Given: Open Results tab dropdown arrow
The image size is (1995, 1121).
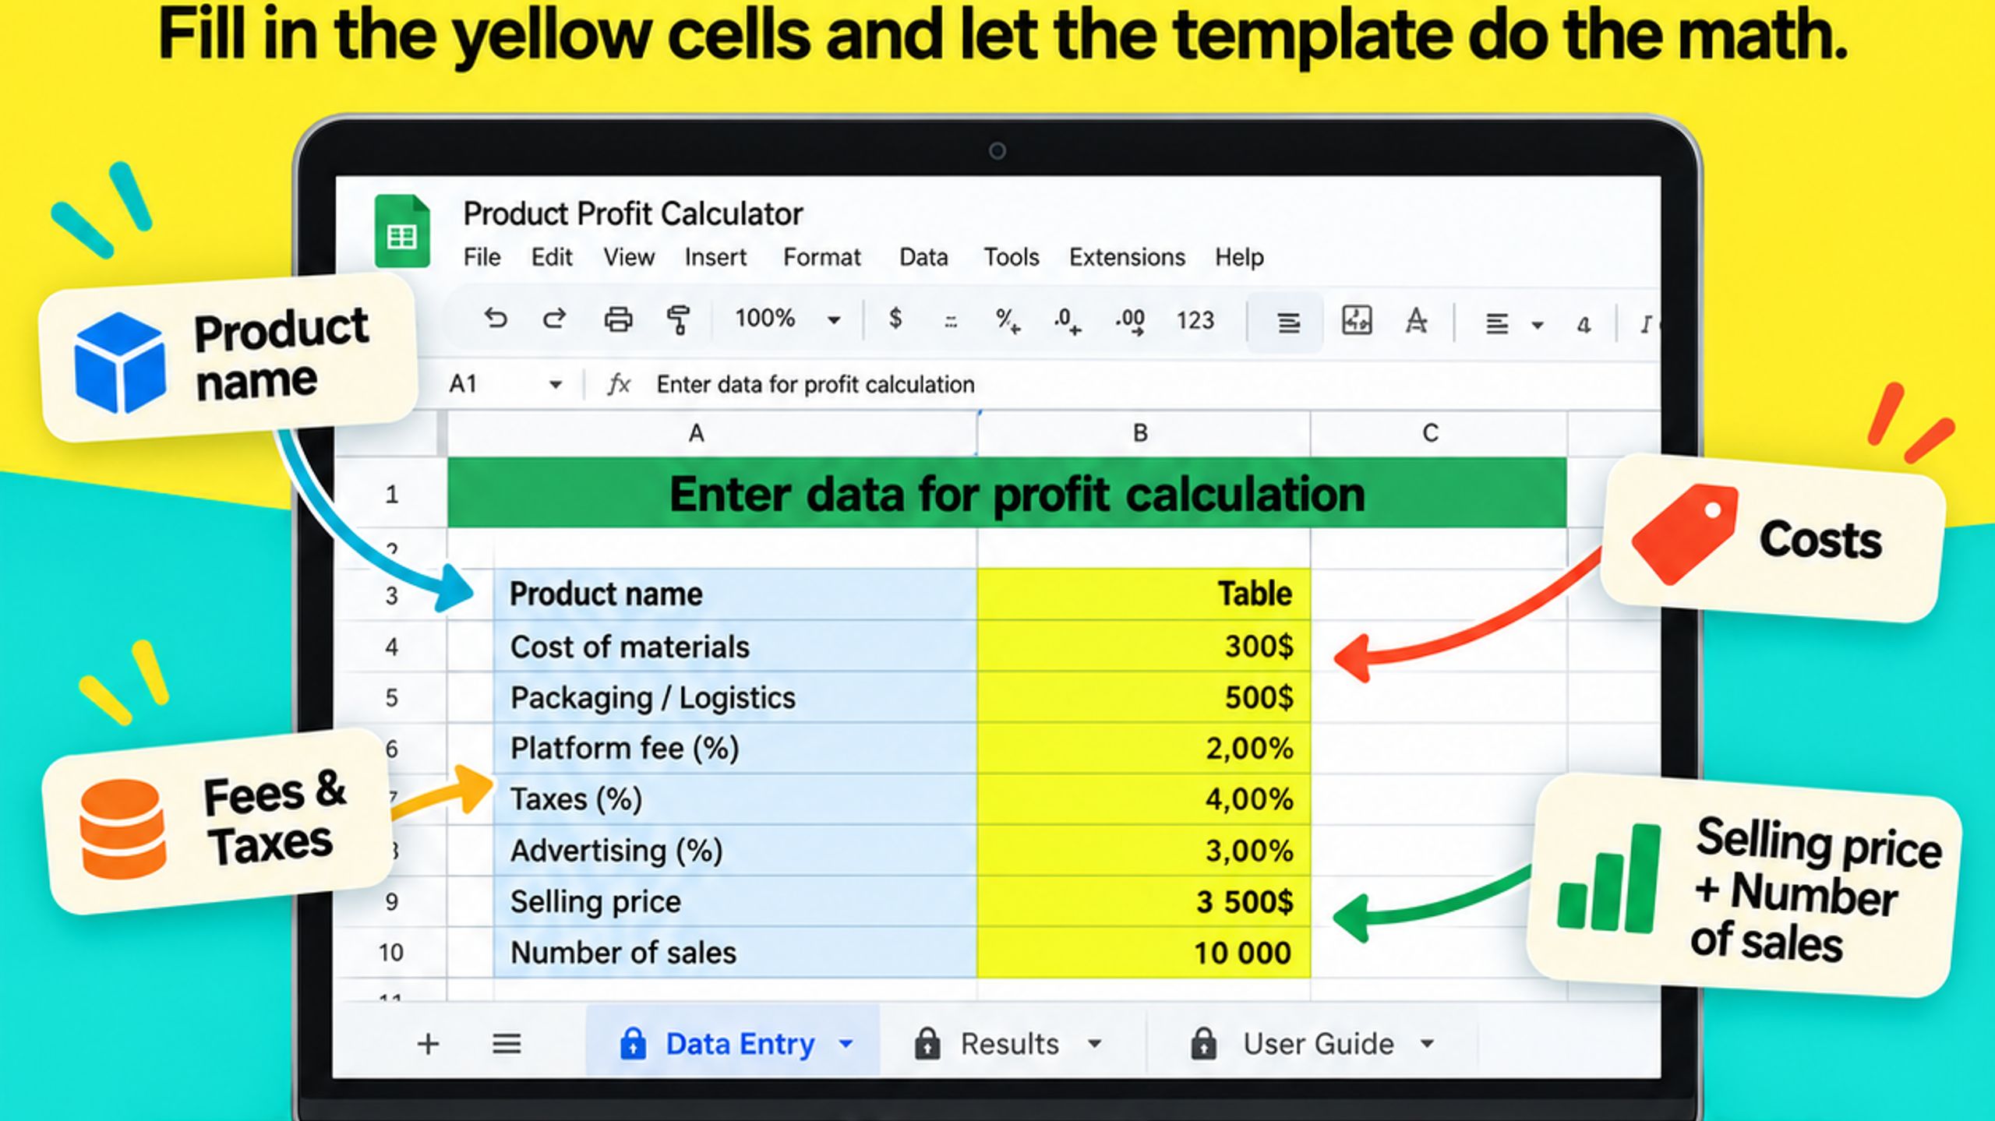Looking at the screenshot, I should (x=1094, y=1044).
